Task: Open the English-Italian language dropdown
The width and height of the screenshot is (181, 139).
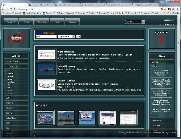Action: coord(66,37)
